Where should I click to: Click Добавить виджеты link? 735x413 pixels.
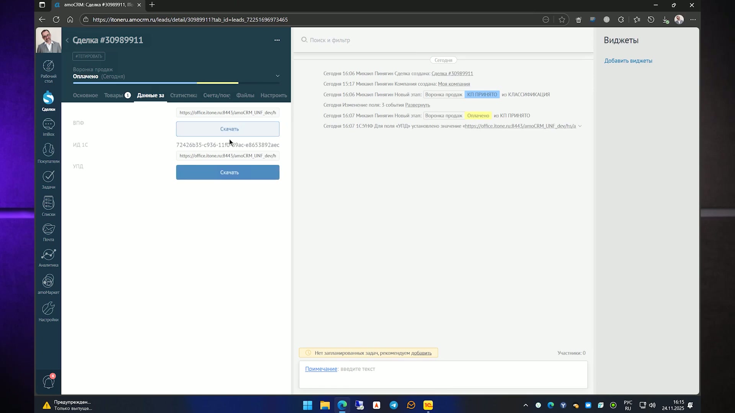628,61
